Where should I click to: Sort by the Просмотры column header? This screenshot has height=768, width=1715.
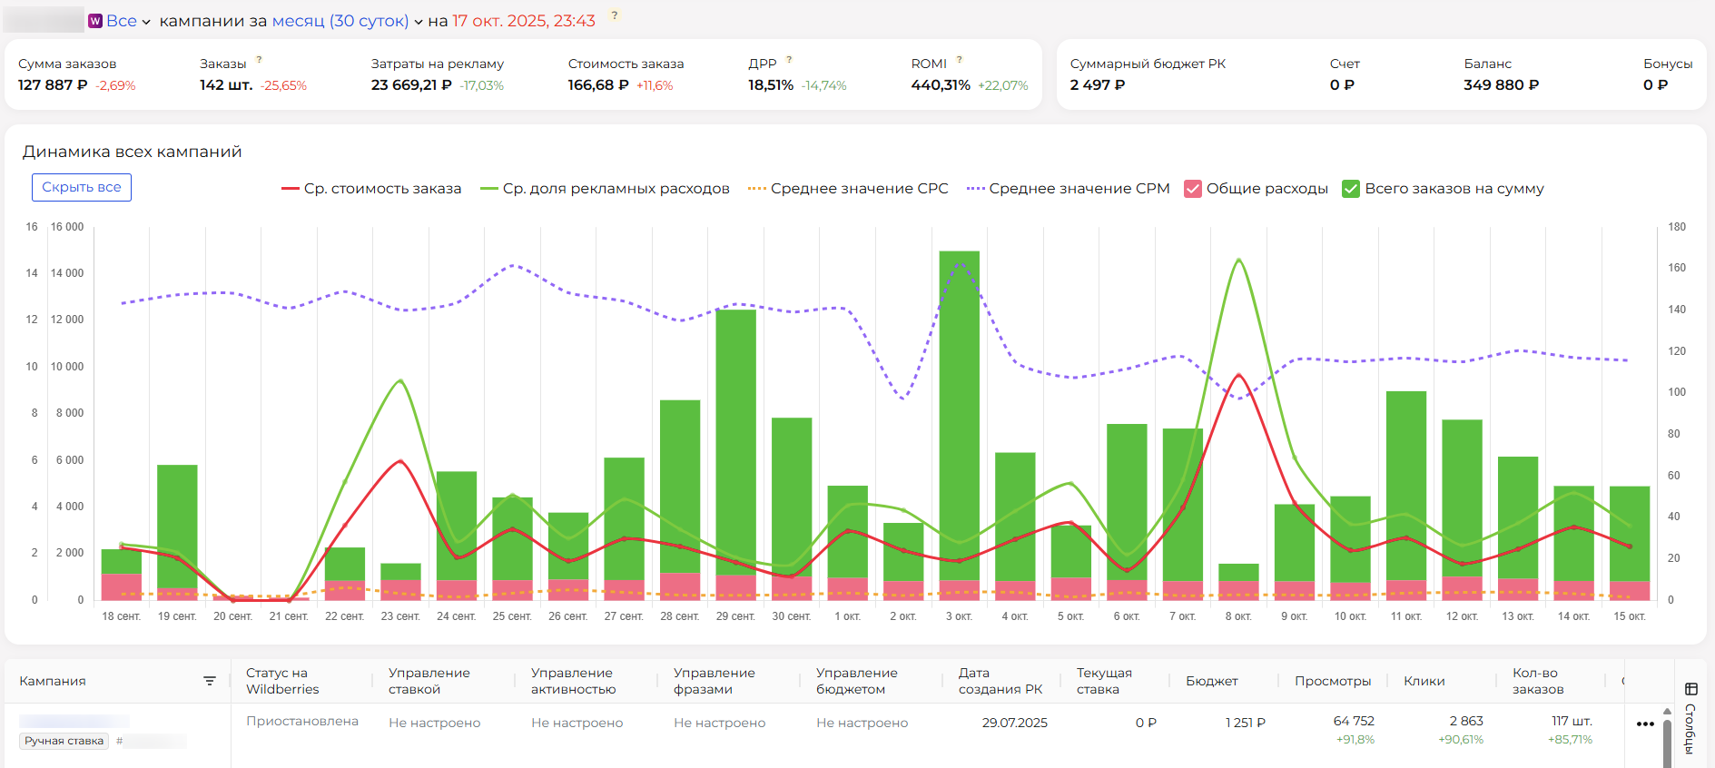pyautogui.click(x=1332, y=681)
